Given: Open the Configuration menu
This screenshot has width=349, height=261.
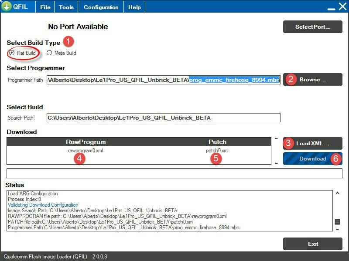Looking at the screenshot, I should point(101,7).
